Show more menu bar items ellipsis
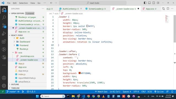Screen dimensions: 176x99 (x=45, y=3)
